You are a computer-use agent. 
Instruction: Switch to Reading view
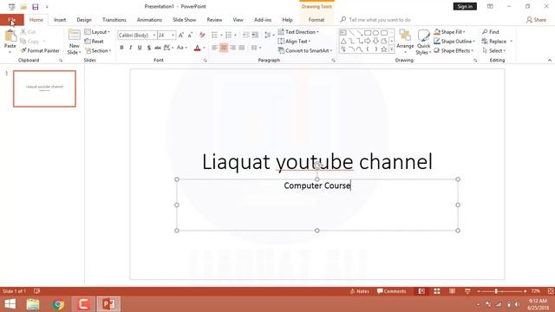[452, 291]
